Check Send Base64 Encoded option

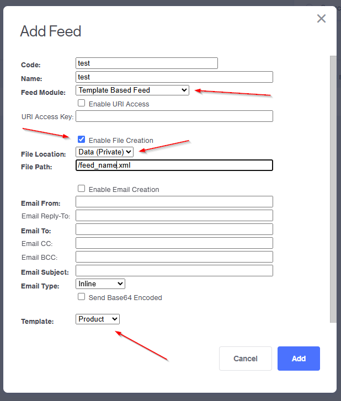(x=82, y=297)
